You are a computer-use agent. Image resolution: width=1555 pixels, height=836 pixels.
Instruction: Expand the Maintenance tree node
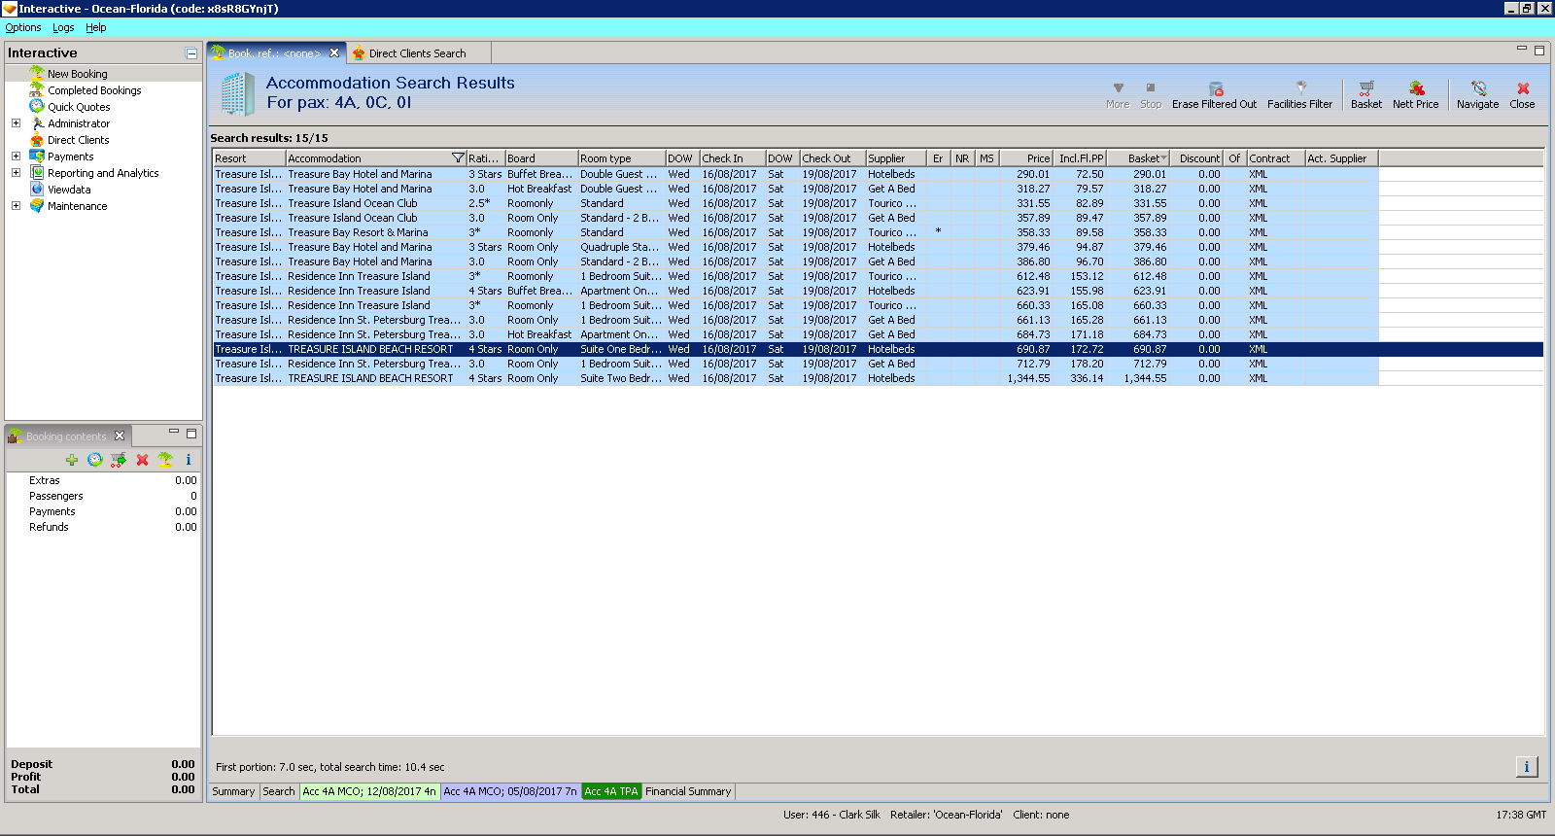pyautogui.click(x=16, y=206)
